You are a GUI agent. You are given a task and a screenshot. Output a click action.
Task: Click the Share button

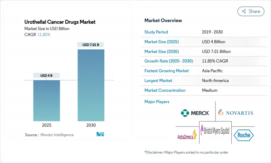(251, 11)
